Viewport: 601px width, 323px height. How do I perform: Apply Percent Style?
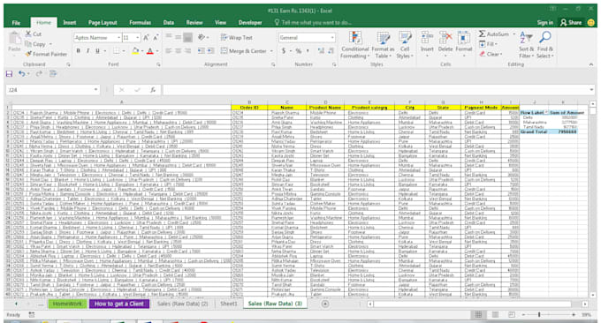298,51
